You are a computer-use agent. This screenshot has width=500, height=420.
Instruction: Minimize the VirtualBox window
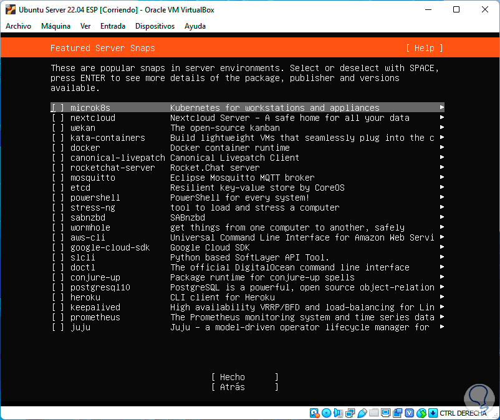428,9
